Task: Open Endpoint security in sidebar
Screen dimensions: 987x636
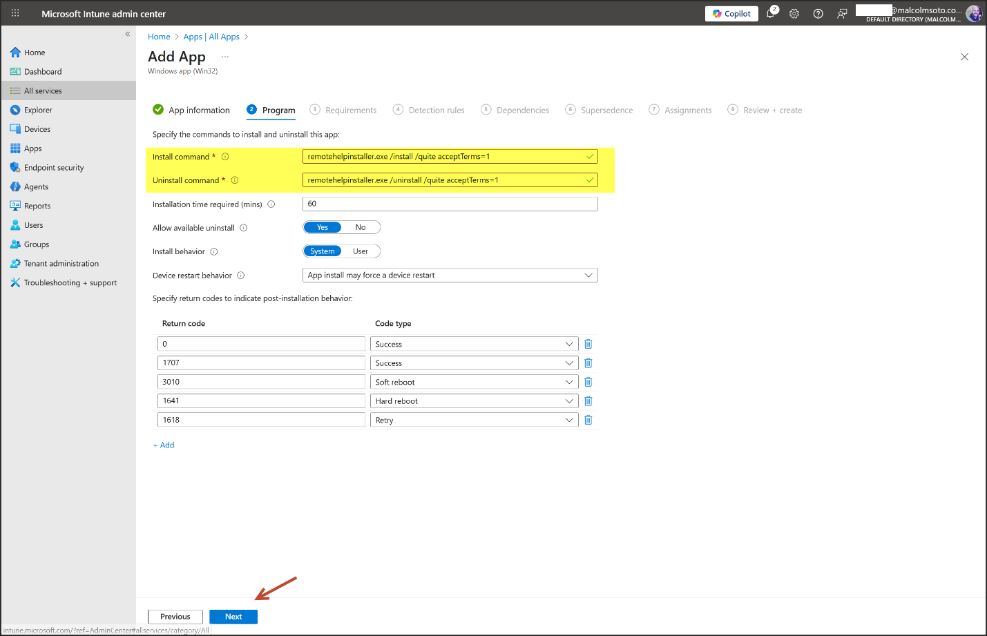Action: point(54,168)
